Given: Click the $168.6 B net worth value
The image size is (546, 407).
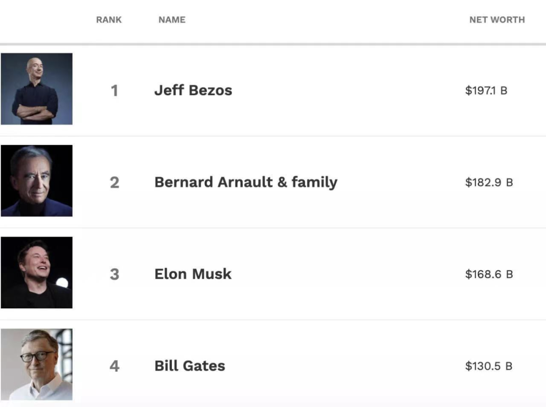Looking at the screenshot, I should click(489, 275).
